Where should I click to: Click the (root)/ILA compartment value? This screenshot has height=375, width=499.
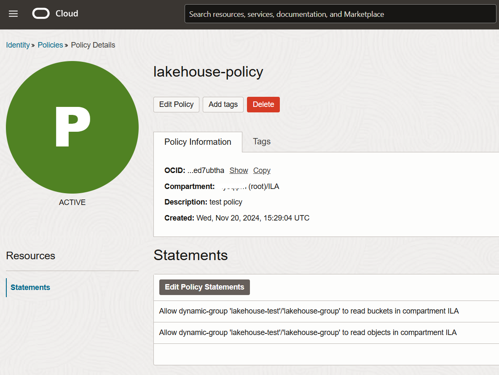(263, 186)
